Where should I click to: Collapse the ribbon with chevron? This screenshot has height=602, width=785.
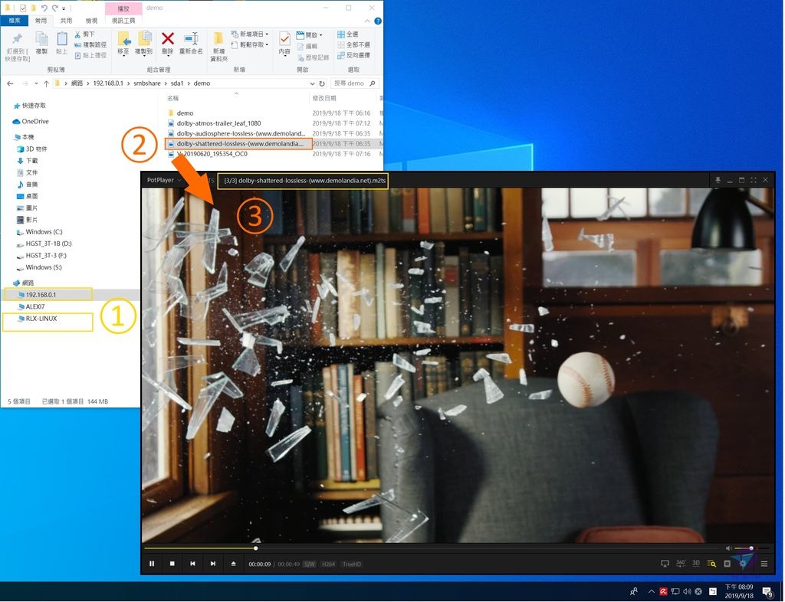click(x=367, y=21)
